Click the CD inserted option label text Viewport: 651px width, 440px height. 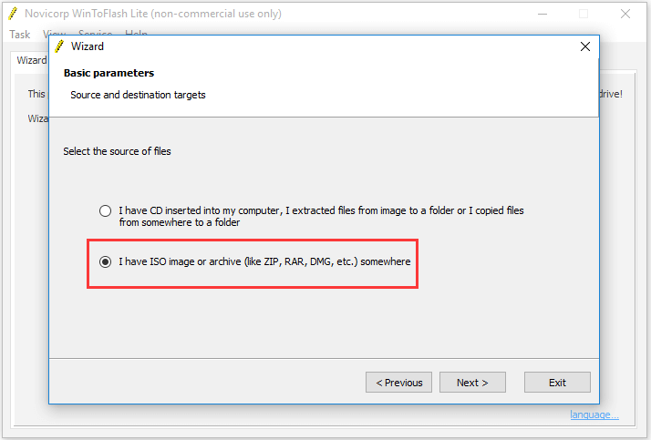coord(321,216)
